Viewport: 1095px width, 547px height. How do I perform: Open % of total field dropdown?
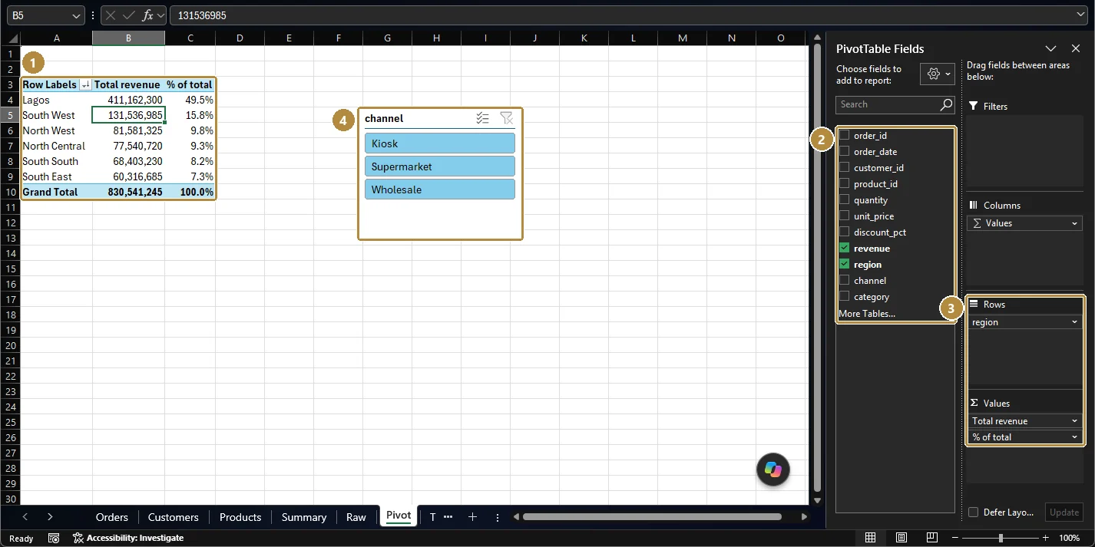tap(1075, 437)
